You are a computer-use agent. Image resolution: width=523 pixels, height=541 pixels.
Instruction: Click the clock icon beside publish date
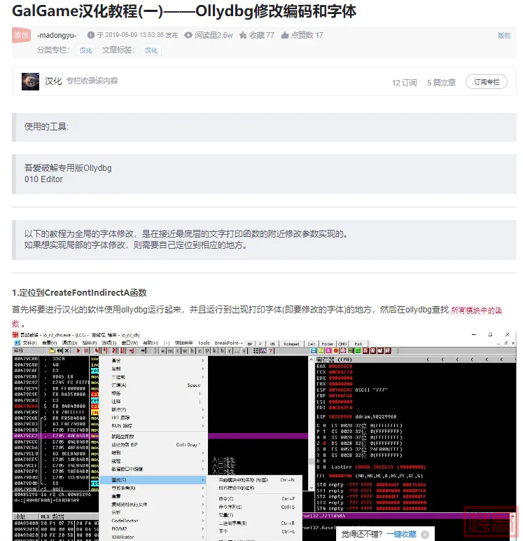(x=90, y=35)
